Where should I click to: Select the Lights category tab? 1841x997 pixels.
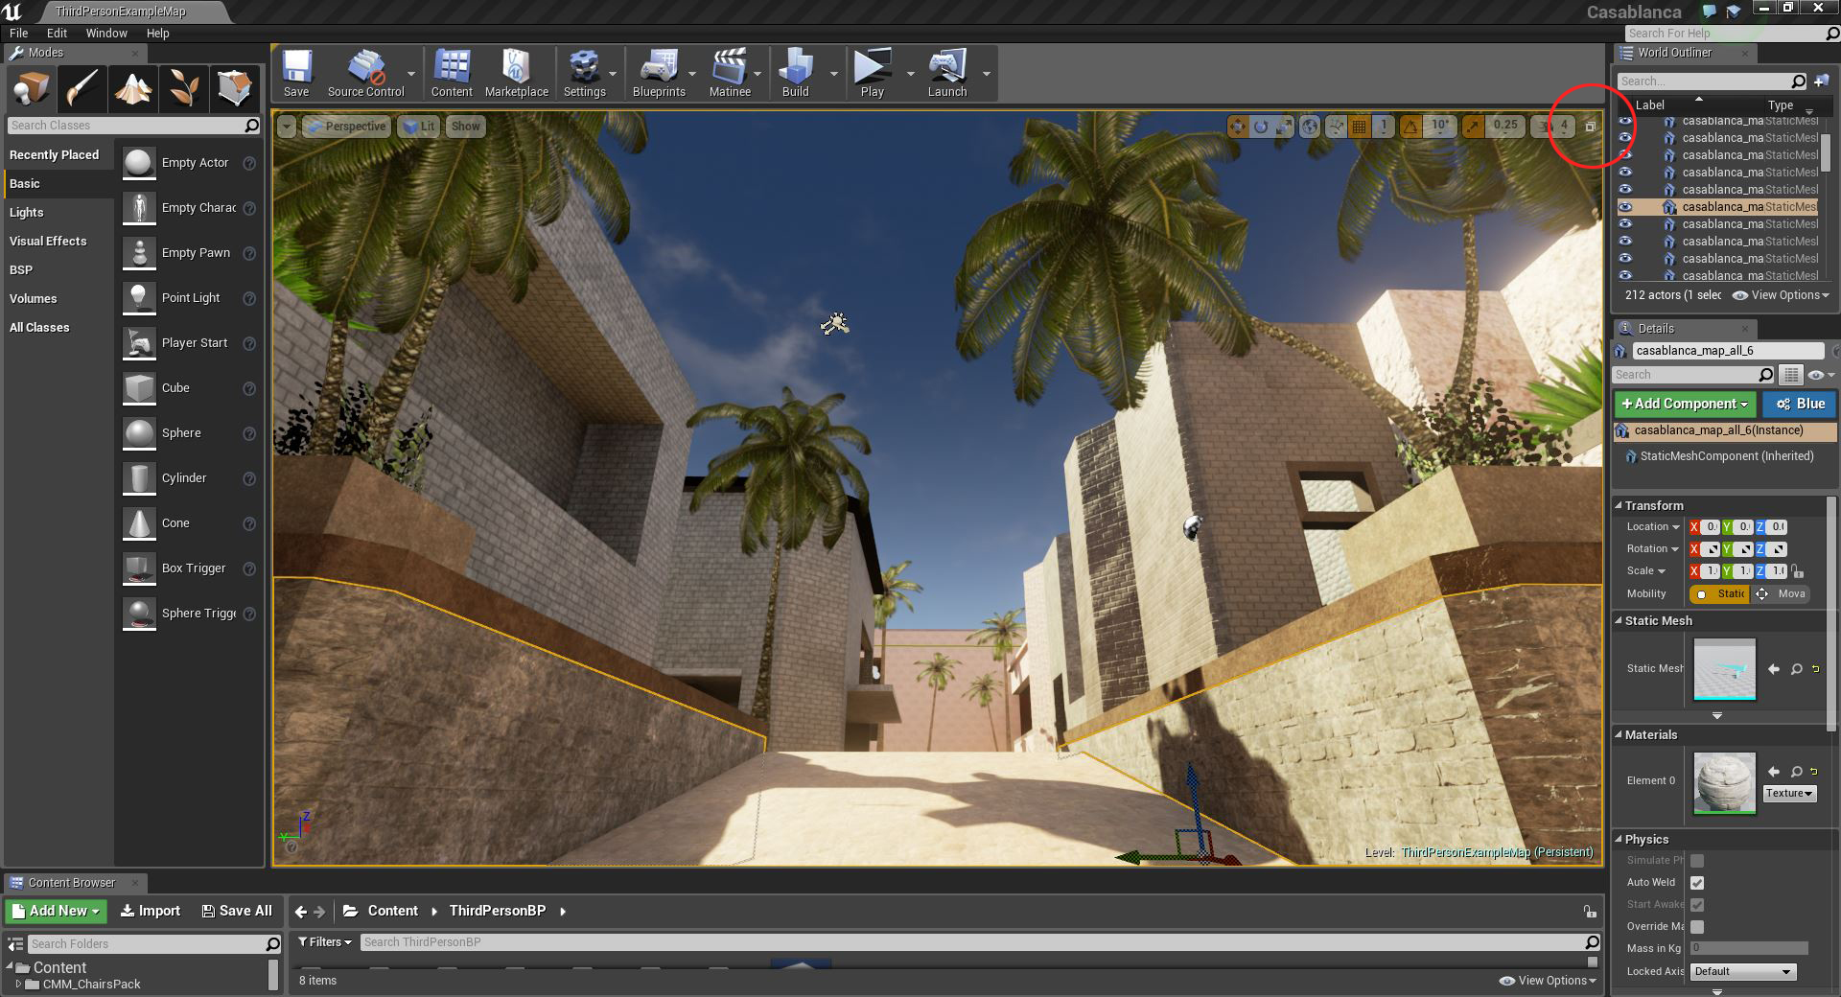[27, 212]
